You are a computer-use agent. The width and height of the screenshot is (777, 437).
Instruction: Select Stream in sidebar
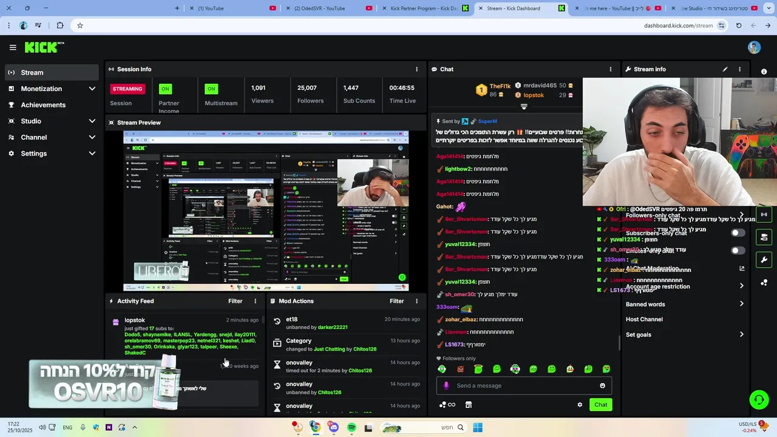tap(51, 72)
